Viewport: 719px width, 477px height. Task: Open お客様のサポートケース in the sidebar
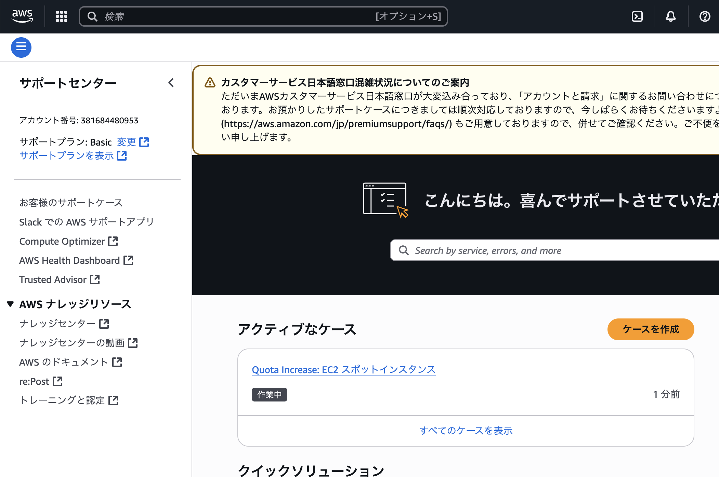(71, 203)
